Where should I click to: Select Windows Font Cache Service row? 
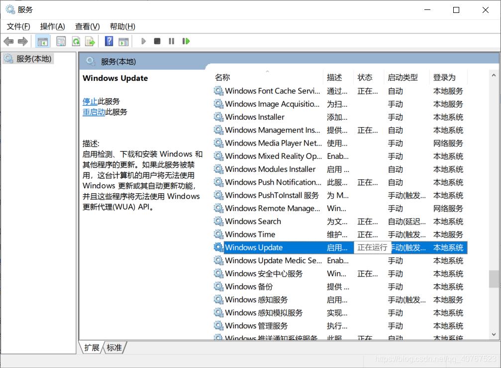click(340, 91)
